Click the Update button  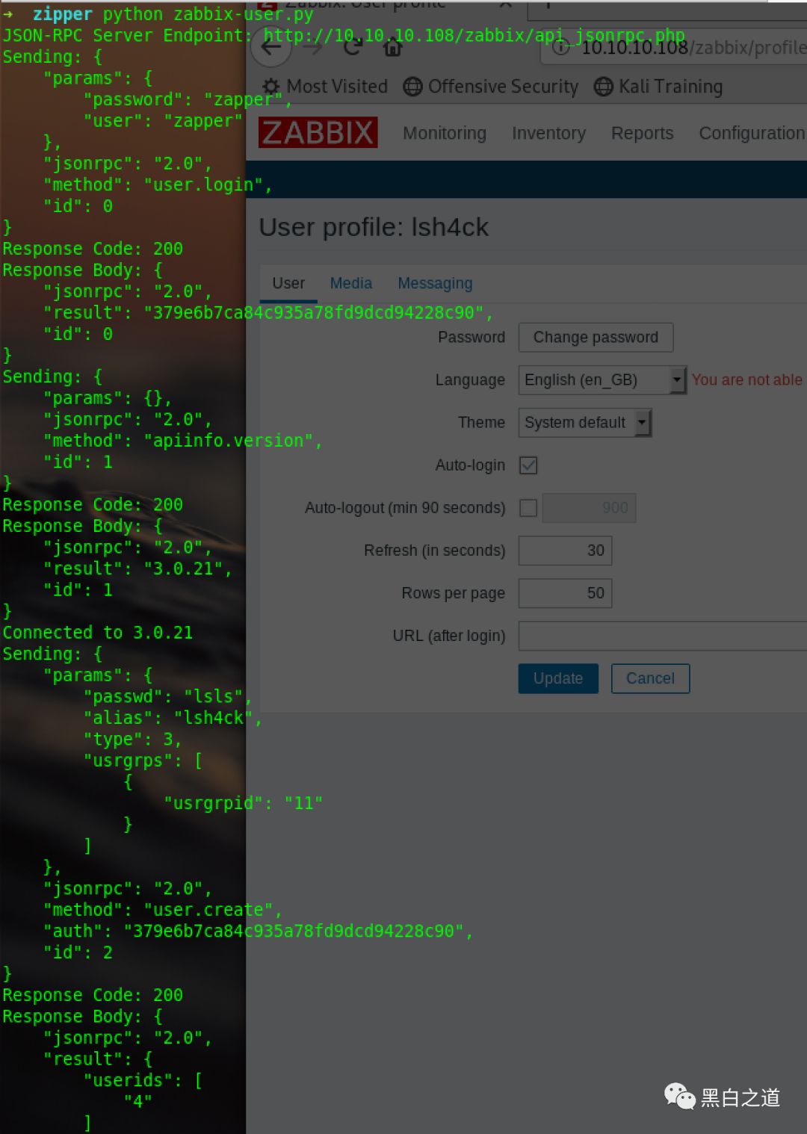click(558, 678)
